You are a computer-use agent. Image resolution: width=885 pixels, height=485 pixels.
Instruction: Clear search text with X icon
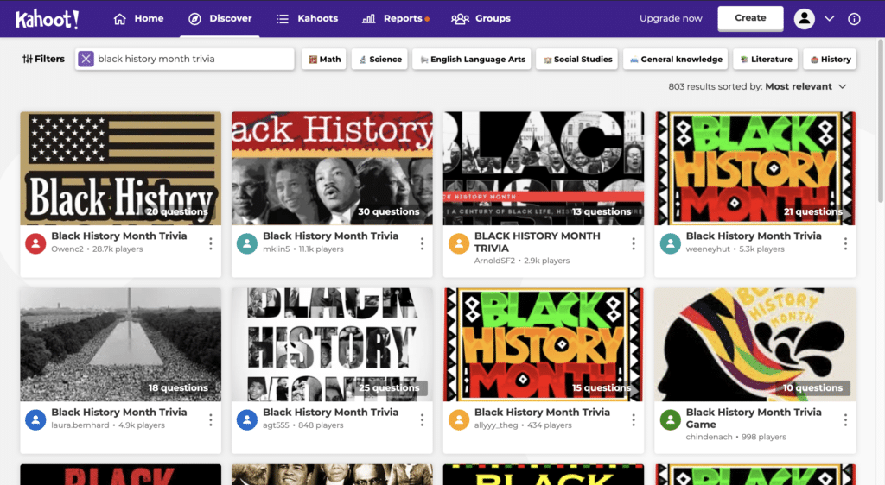(x=86, y=59)
